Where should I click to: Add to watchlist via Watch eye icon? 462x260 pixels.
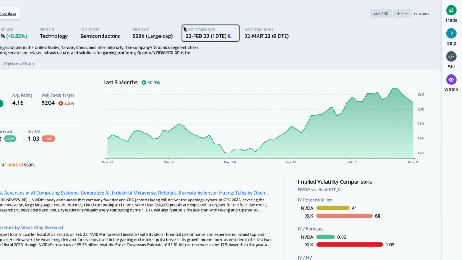pos(451,80)
